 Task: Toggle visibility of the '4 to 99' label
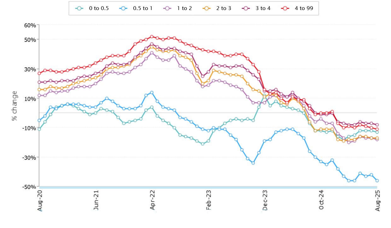click(x=304, y=8)
